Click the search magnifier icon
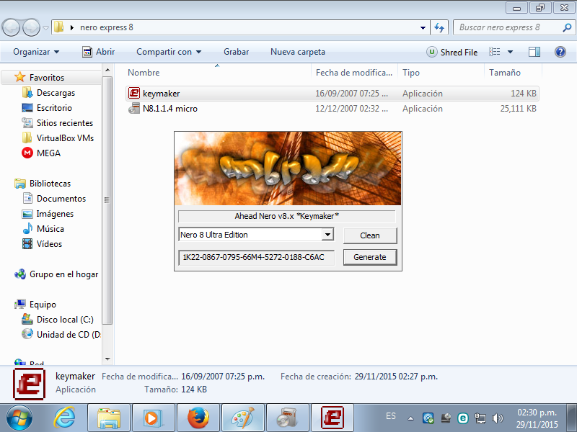Viewport: 577px width, 432px height. [x=568, y=27]
